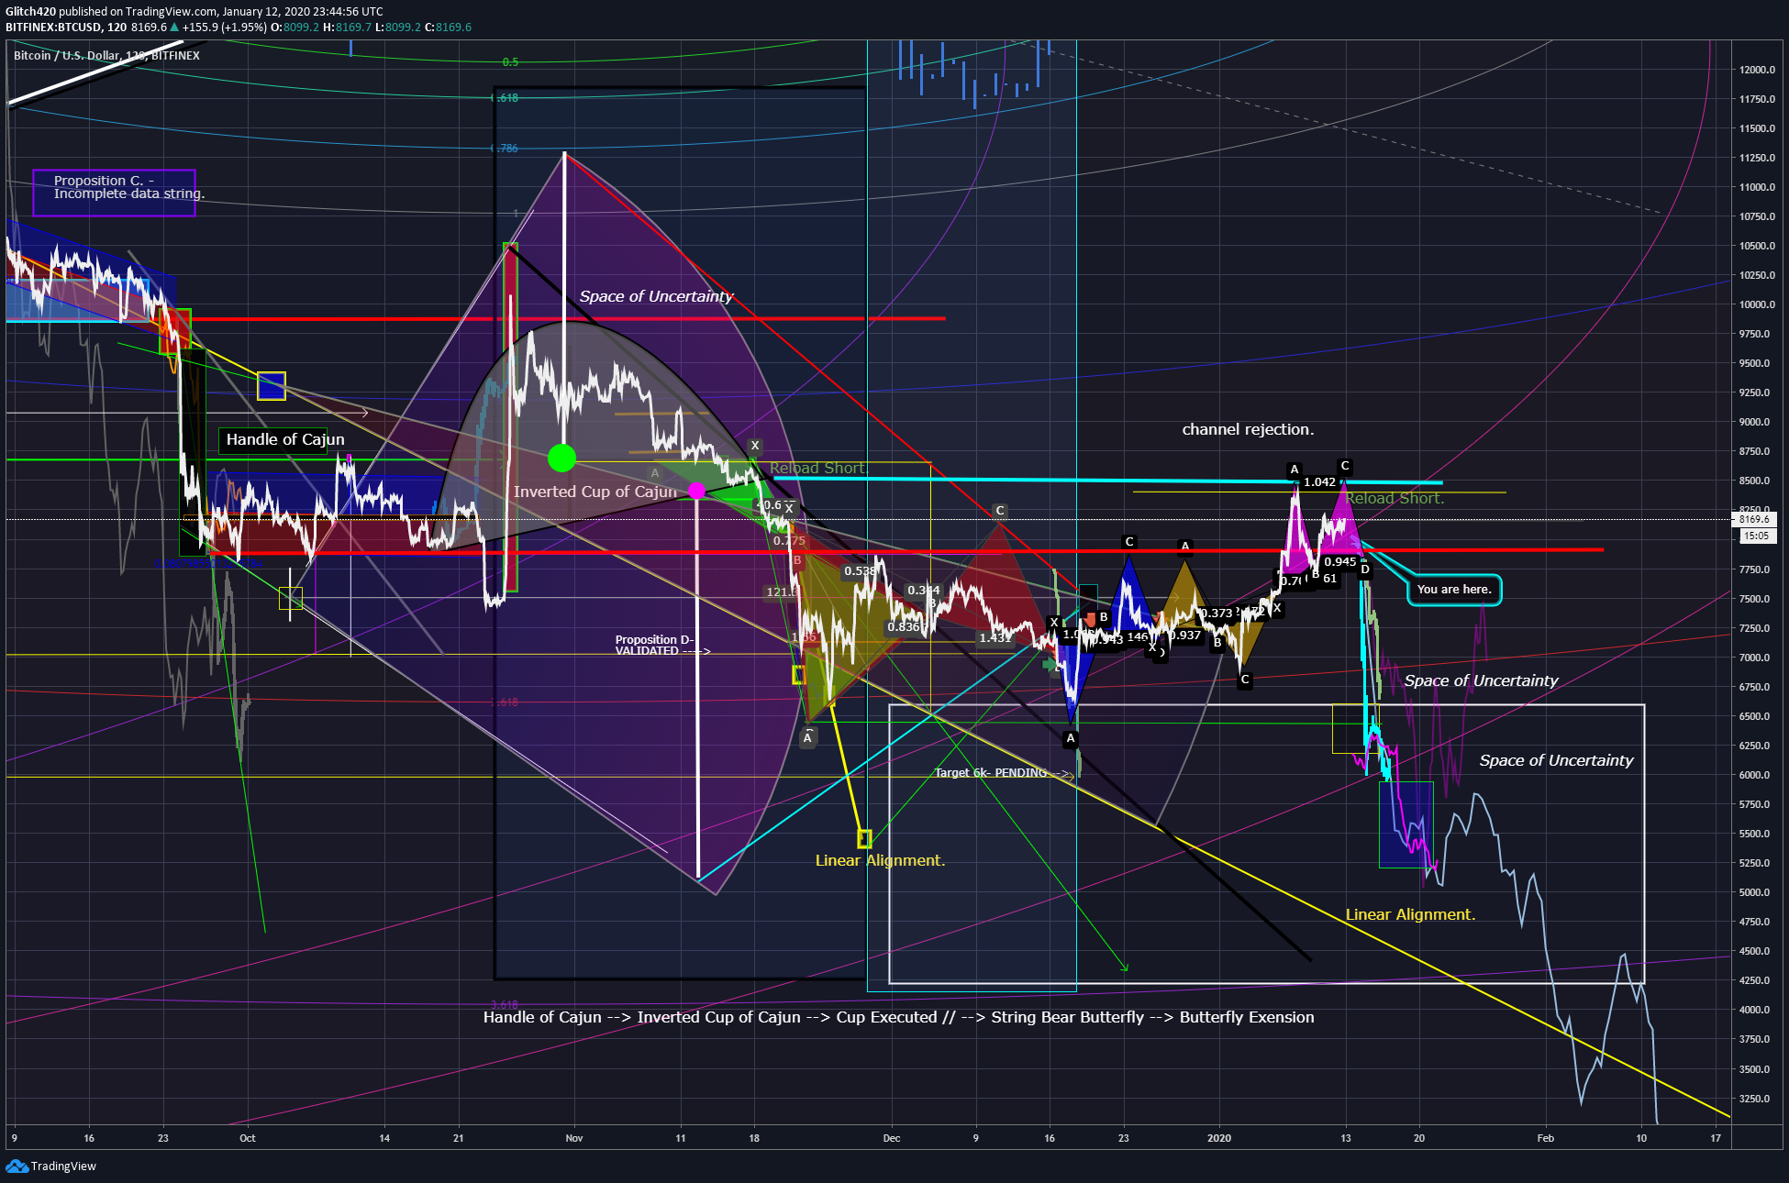Click the 0.786 Fibonacci level label
Screen dimensions: 1789x1183
tap(506, 148)
